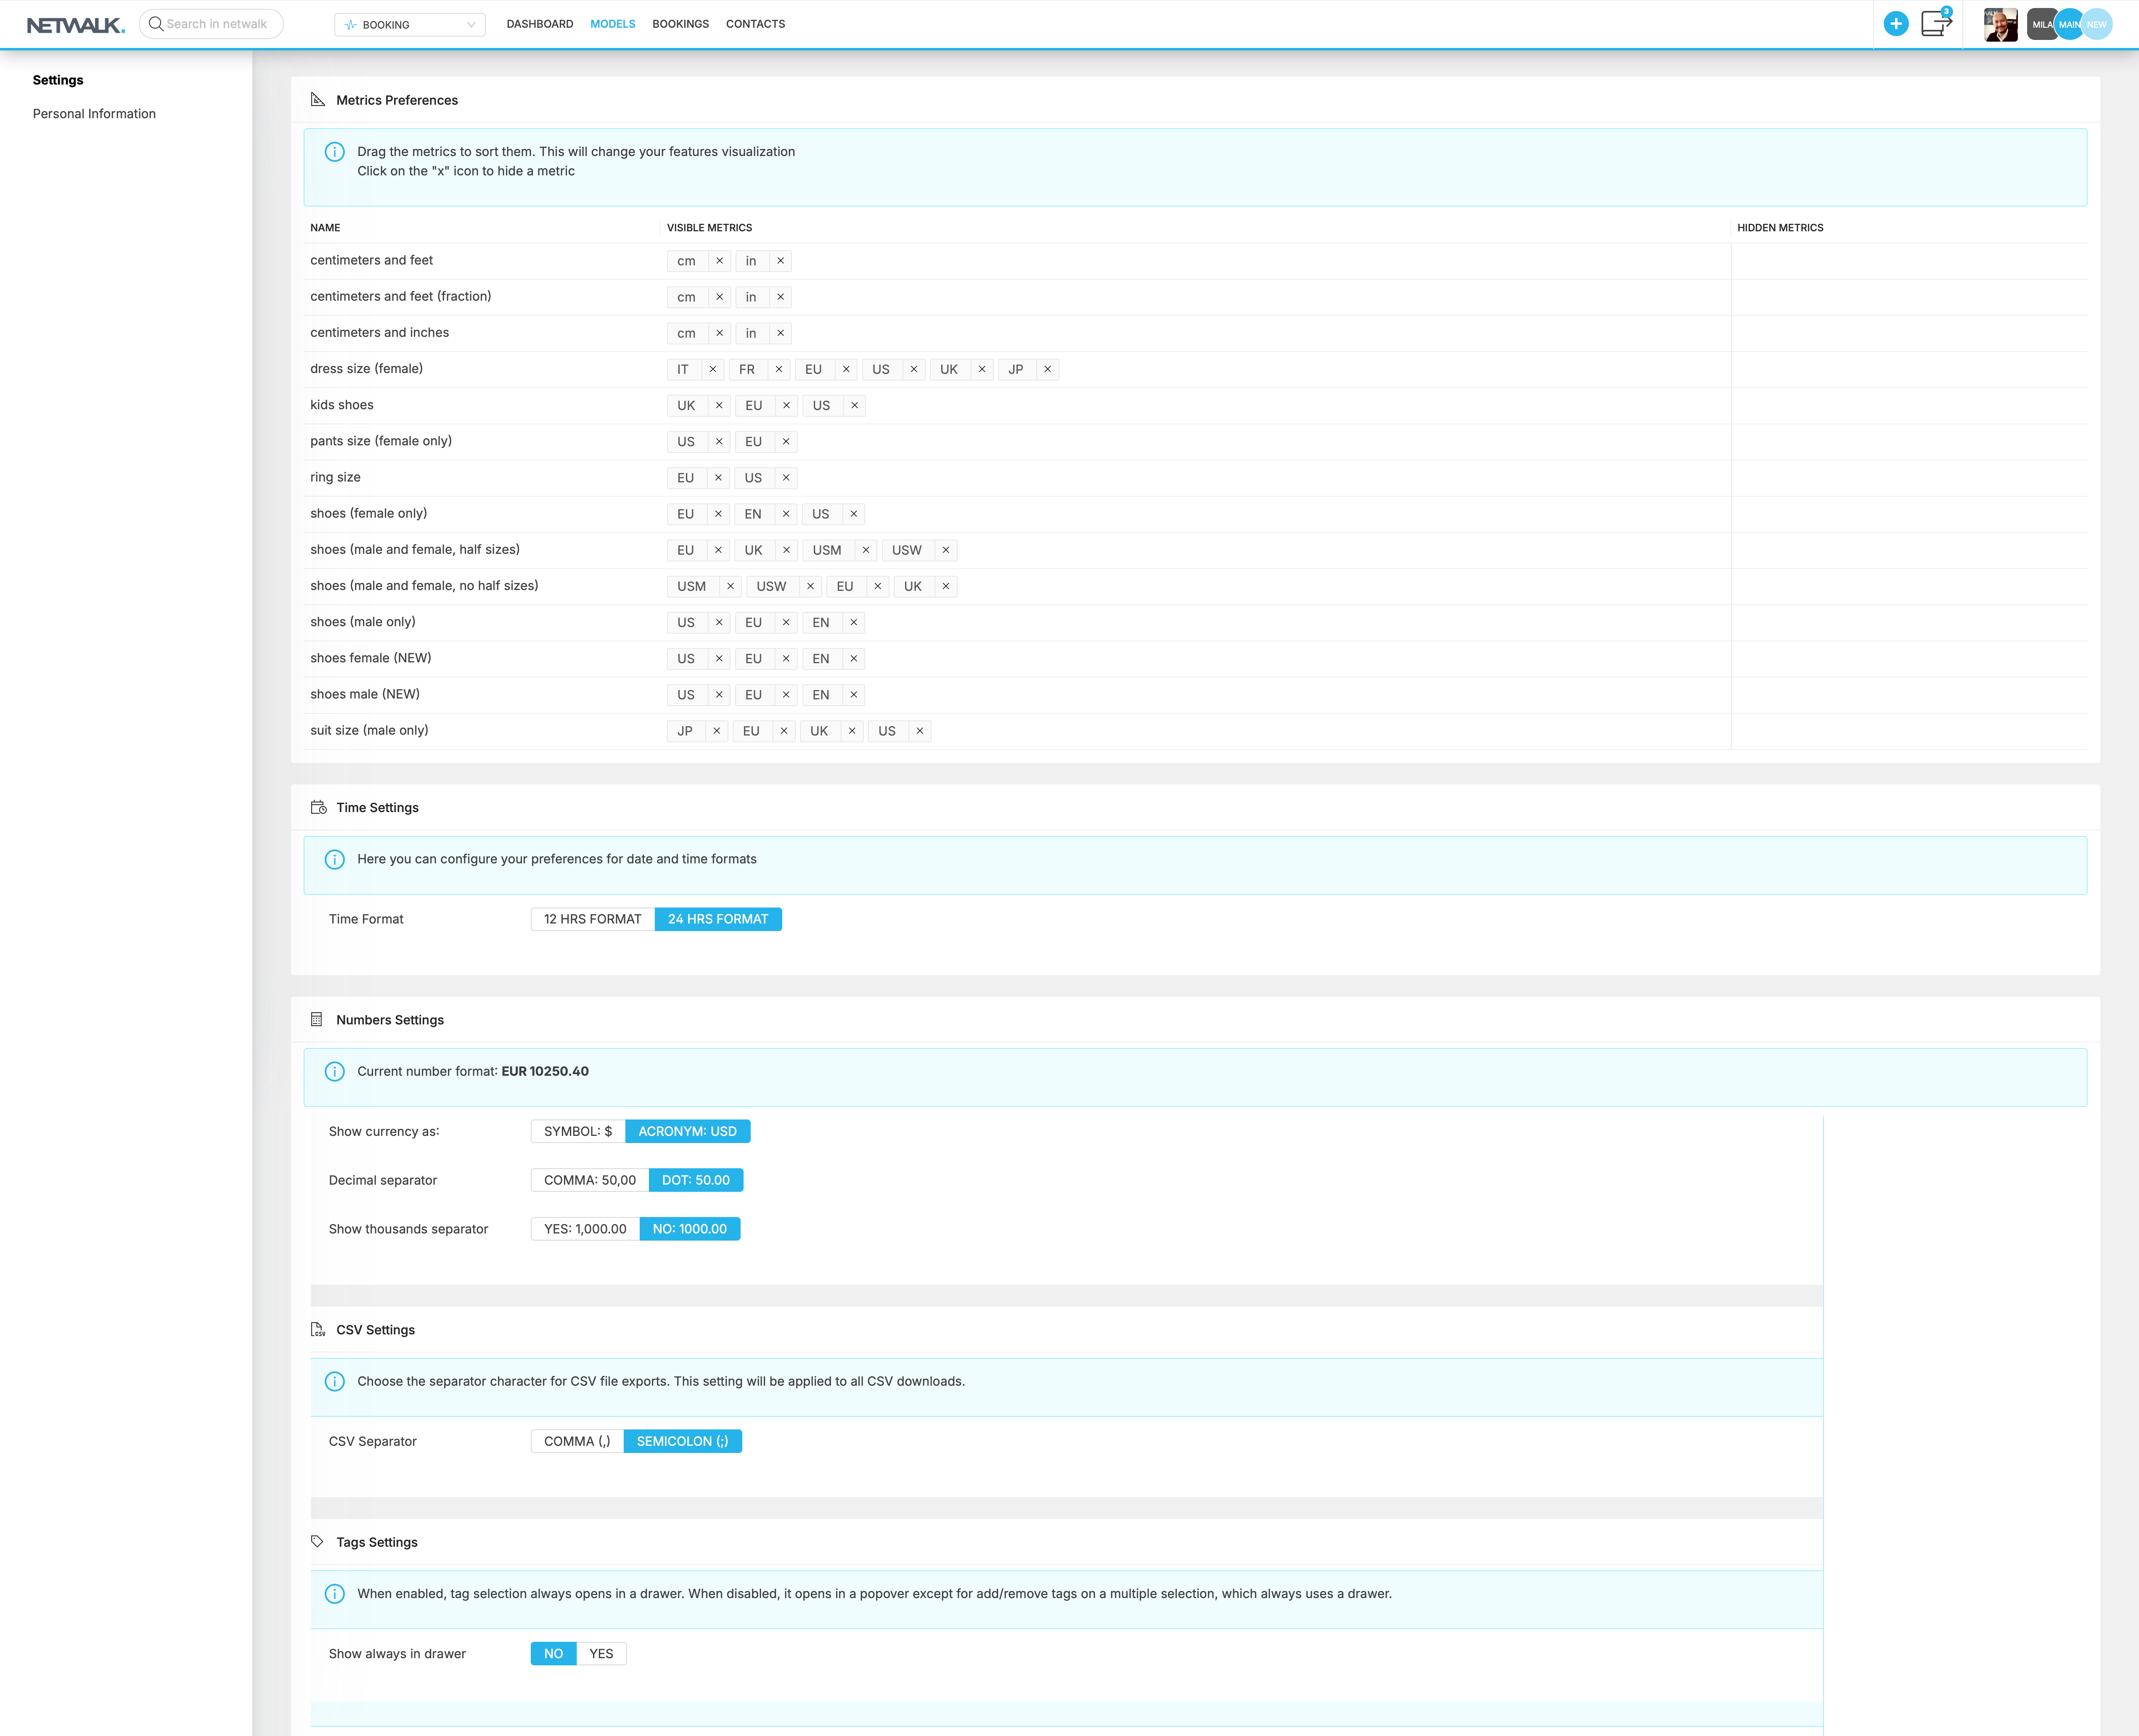2139x1736 pixels.
Task: Go to DASHBOARD menu item
Action: click(540, 24)
